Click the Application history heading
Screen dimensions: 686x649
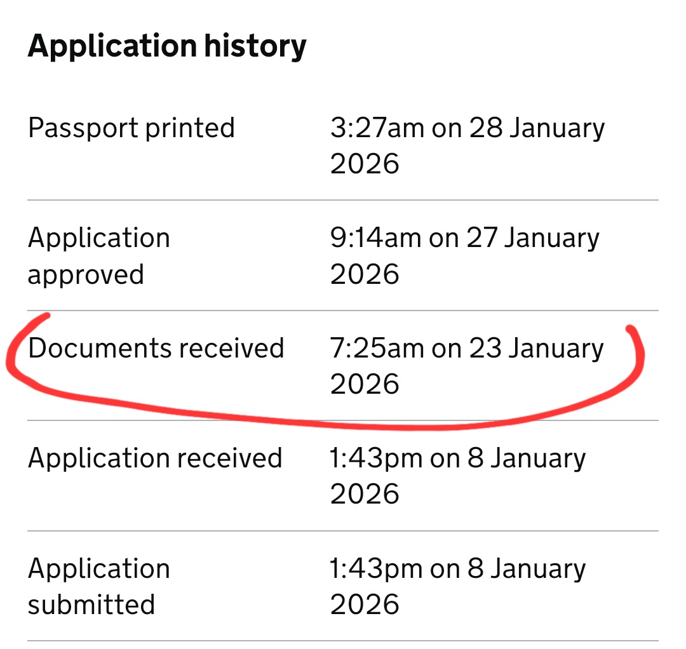(167, 46)
